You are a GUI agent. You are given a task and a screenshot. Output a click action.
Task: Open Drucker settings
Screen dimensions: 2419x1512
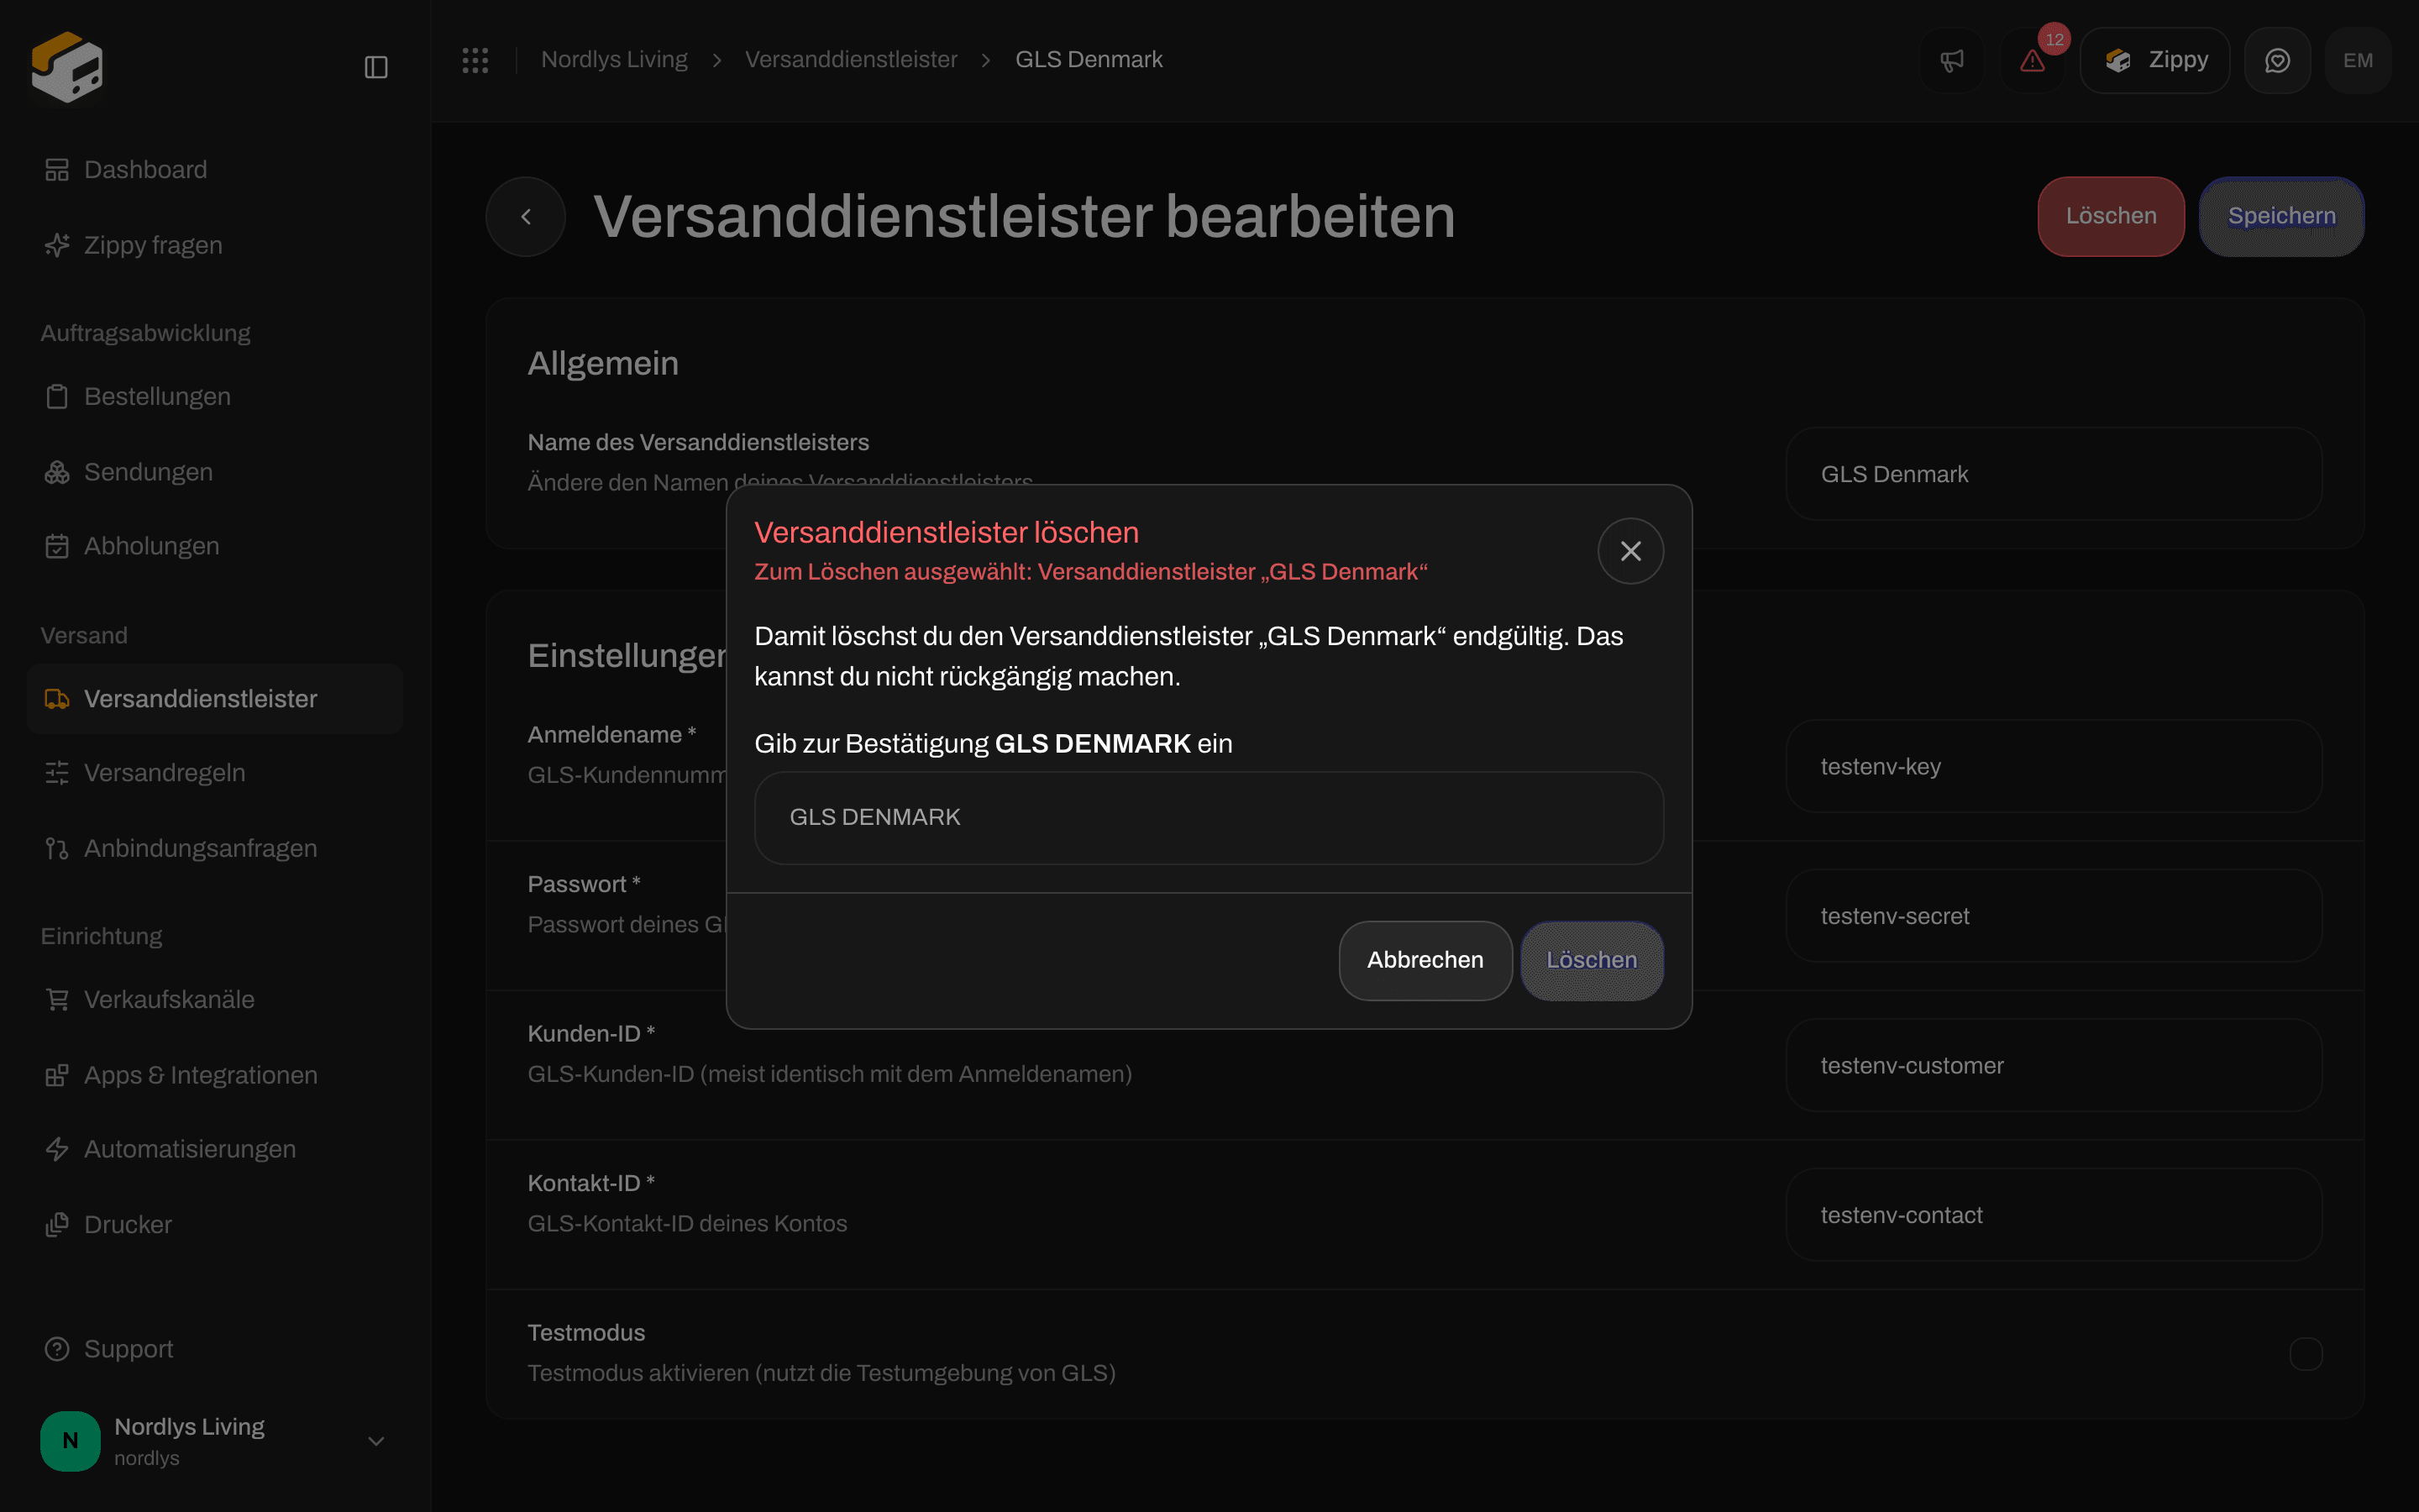point(215,1225)
